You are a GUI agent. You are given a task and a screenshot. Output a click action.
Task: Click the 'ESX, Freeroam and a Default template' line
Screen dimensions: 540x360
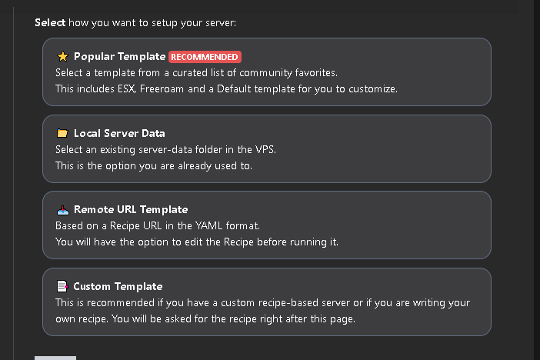pyautogui.click(x=226, y=88)
